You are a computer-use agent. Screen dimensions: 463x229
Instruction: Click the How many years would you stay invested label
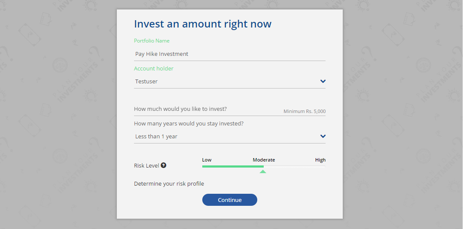189,124
